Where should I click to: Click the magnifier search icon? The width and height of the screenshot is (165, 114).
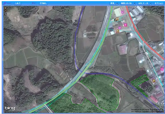click(5, 14)
